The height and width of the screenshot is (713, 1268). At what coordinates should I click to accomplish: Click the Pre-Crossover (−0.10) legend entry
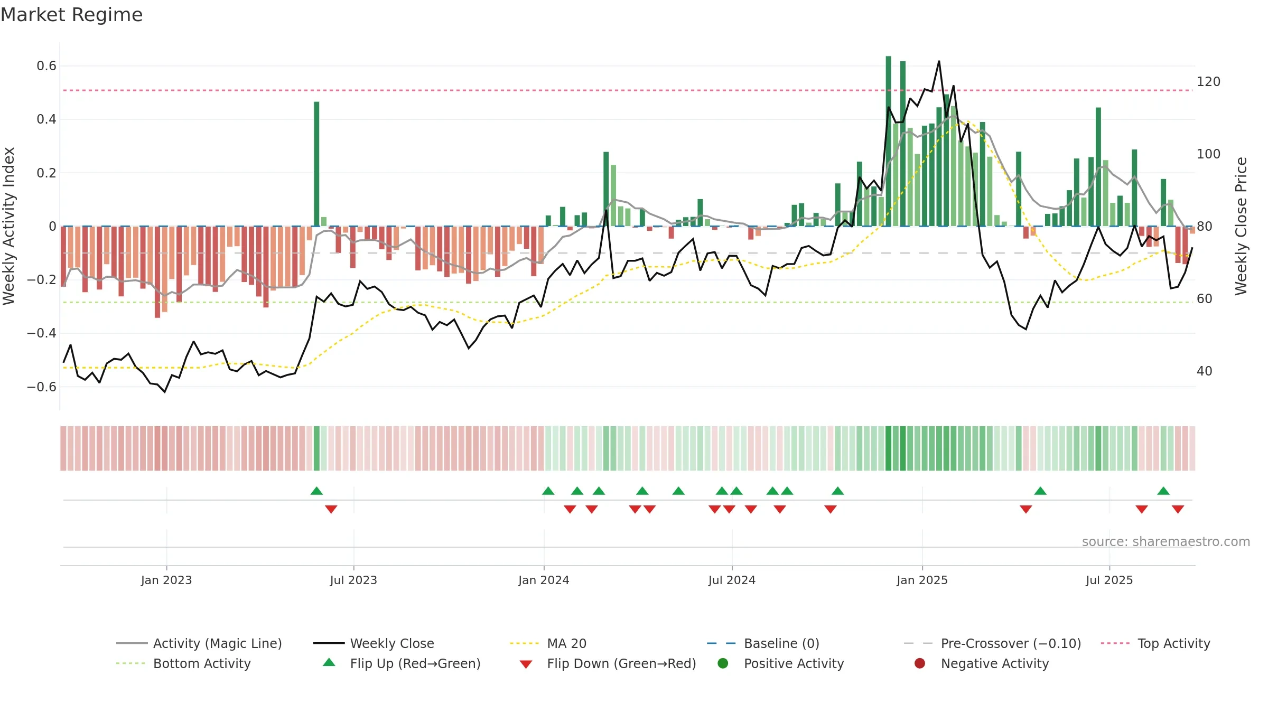(992, 643)
